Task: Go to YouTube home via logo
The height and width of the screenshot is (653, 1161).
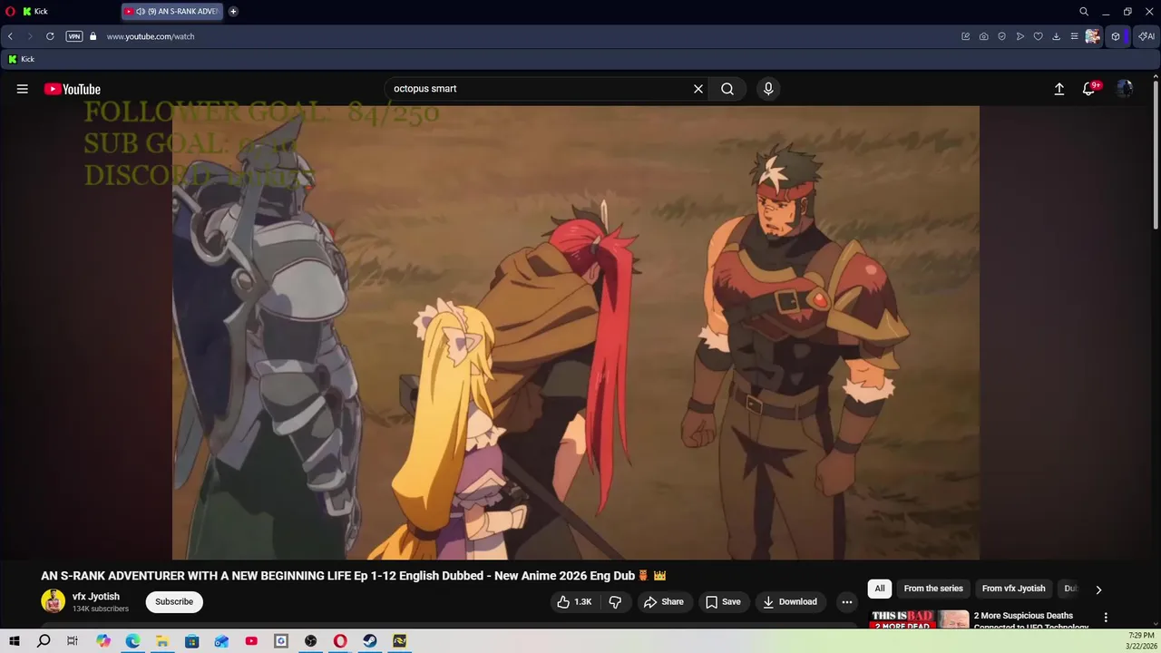Action: (73, 89)
